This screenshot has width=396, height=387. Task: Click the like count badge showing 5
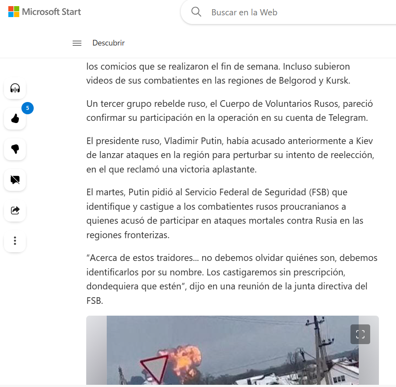pos(28,108)
